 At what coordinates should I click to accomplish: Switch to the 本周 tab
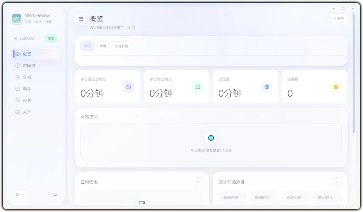[x=102, y=46]
